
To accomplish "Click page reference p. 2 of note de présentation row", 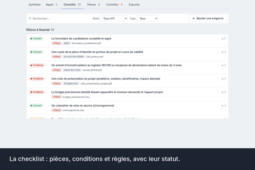I will tap(224, 79).
